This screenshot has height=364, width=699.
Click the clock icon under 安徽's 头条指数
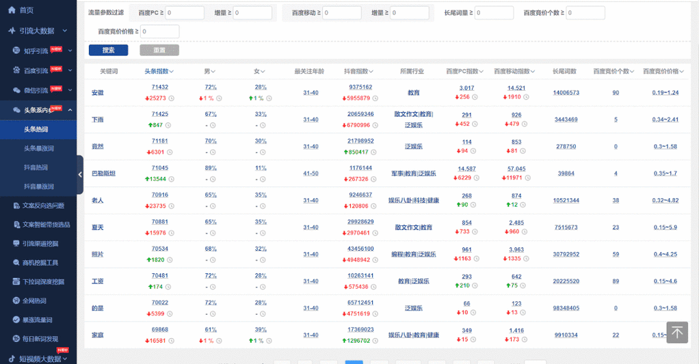coord(171,98)
